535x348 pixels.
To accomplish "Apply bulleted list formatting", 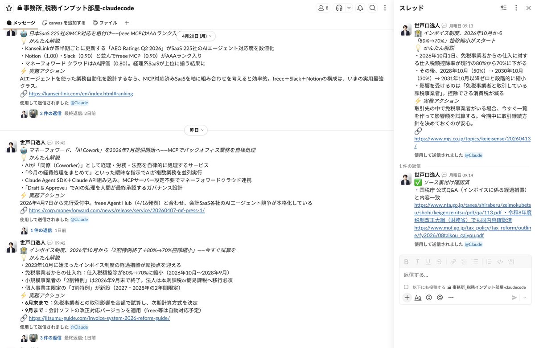I will pyautogui.click(x=475, y=262).
